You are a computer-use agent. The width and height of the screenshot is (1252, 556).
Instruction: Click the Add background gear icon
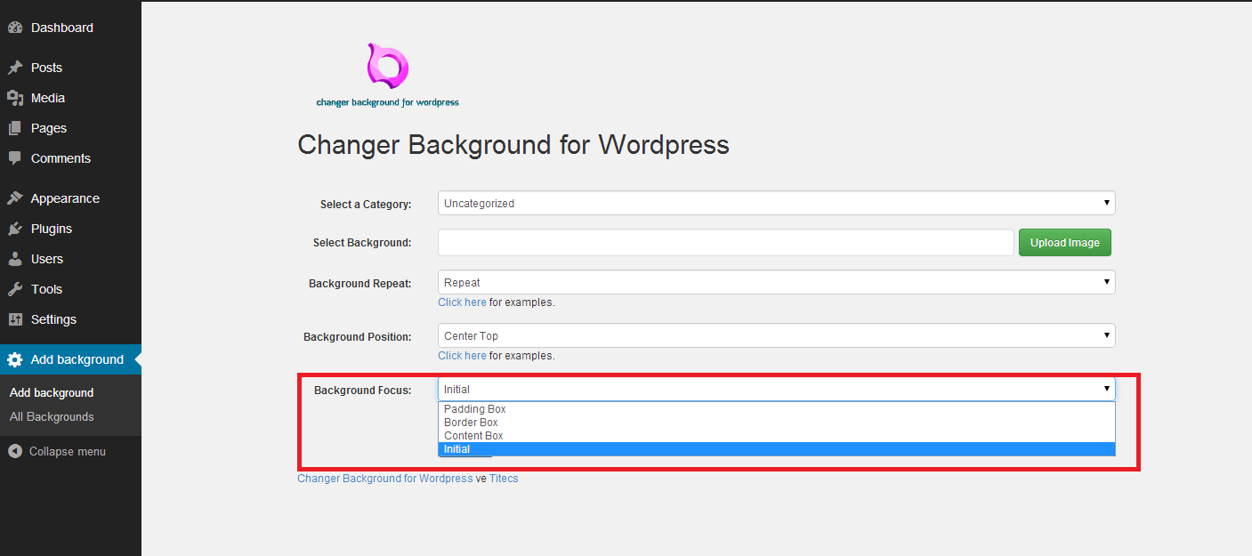click(14, 359)
